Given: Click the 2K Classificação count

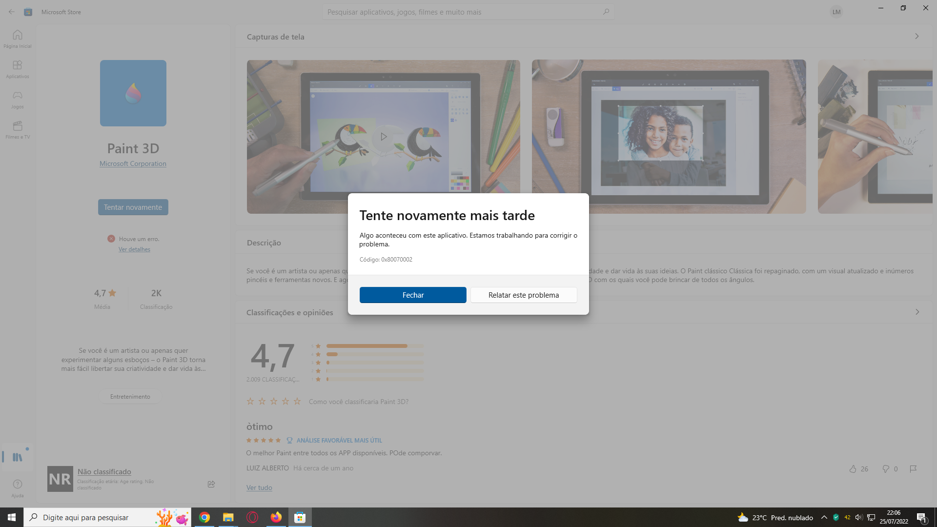Looking at the screenshot, I should pos(156,299).
